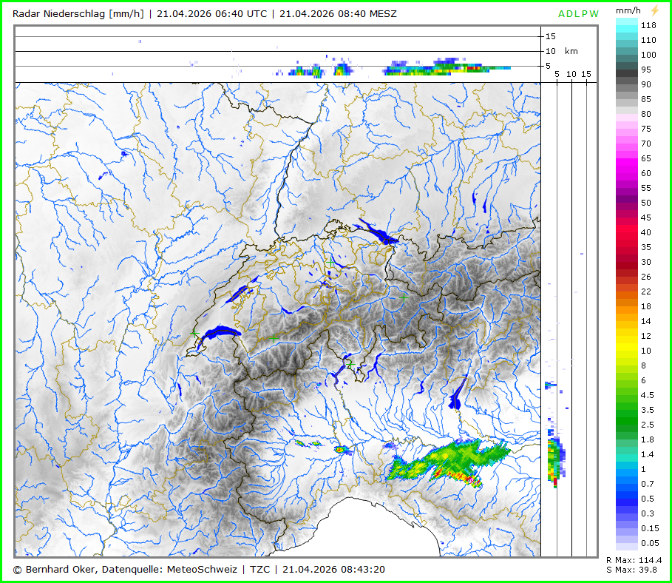Click Lake Constance on the map
Viewport: 672px width, 583px height.
click(x=377, y=235)
